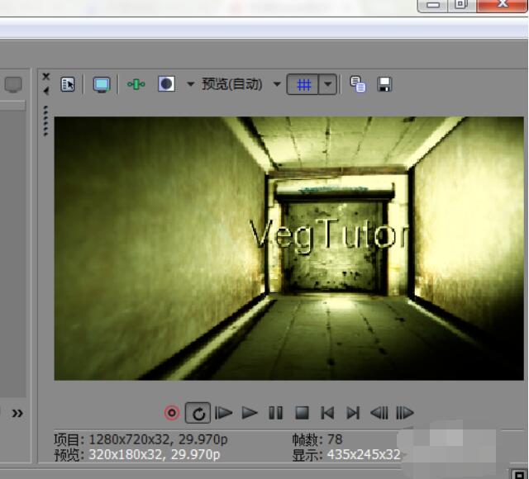Restore down the application window
The height and width of the screenshot is (479, 529).
[x=461, y=5]
